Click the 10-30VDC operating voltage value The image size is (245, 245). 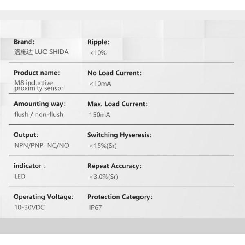(x=29, y=207)
